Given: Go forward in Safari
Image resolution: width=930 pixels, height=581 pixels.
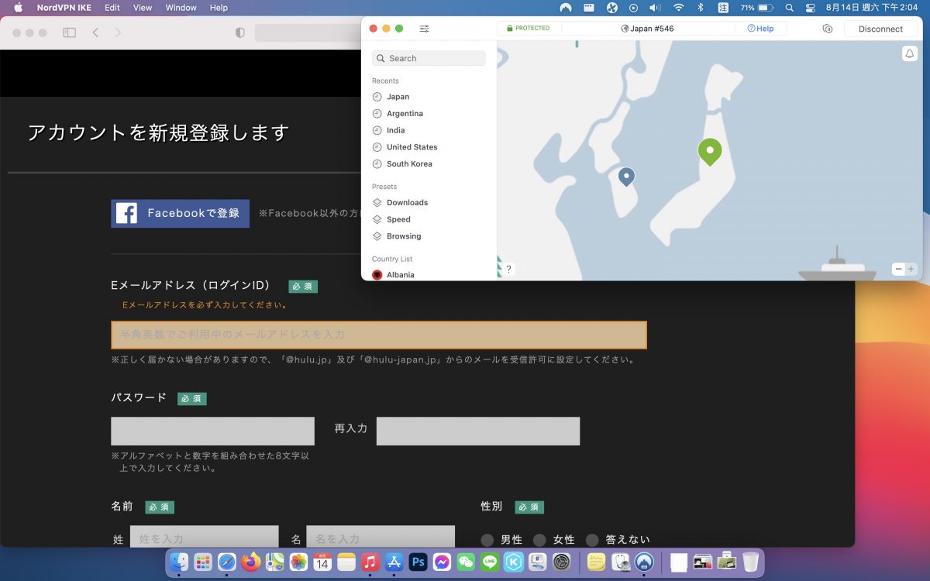Looking at the screenshot, I should (x=118, y=33).
